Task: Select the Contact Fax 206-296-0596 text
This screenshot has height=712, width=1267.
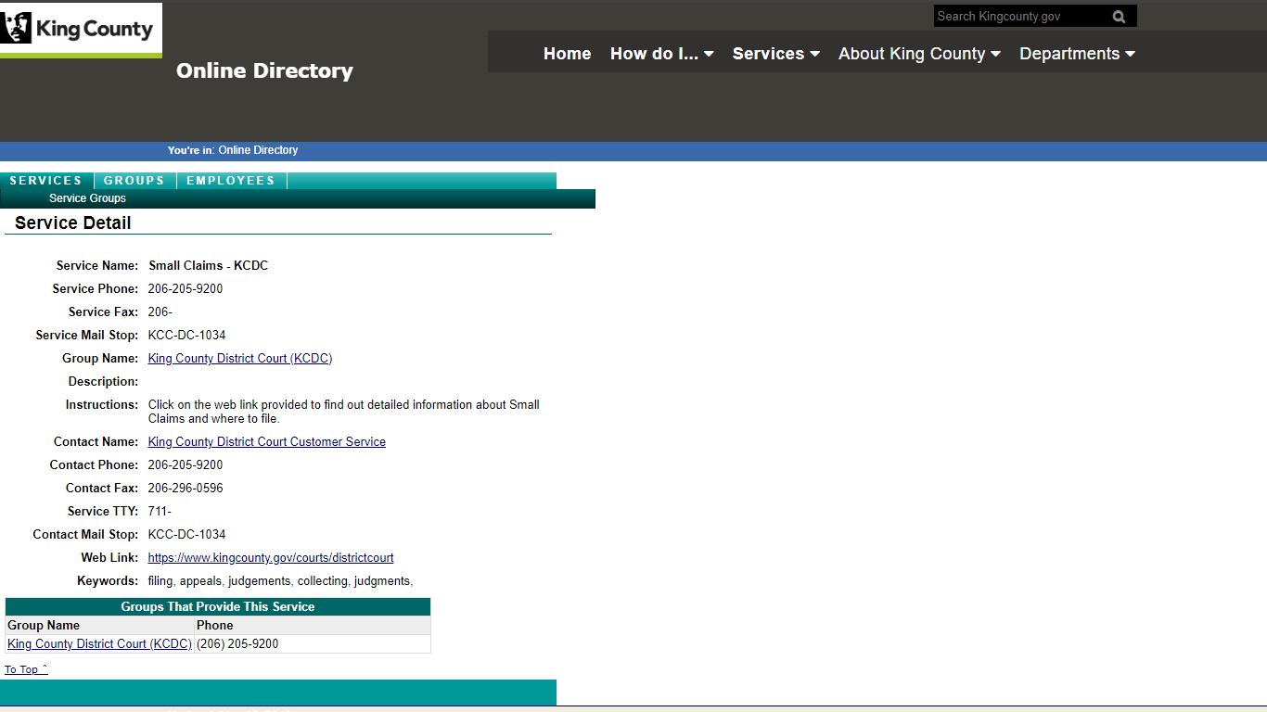Action: coord(186,489)
